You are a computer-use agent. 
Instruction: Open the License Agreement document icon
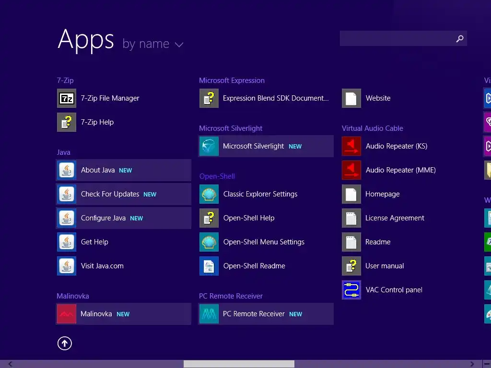point(351,218)
